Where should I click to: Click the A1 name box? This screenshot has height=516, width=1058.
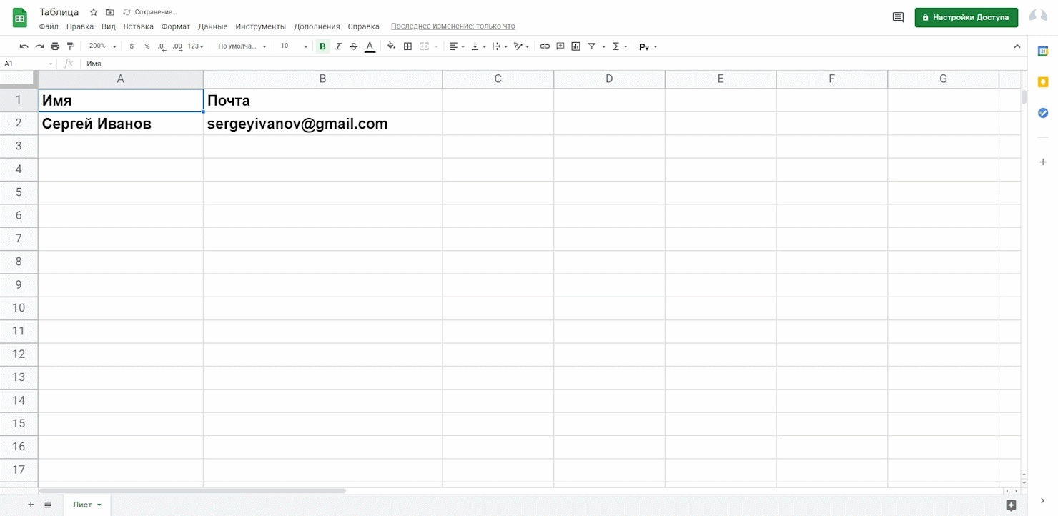[x=27, y=64]
